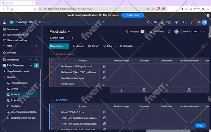Open the New product dropdown arrow
The image size is (211, 132).
[x=67, y=46]
